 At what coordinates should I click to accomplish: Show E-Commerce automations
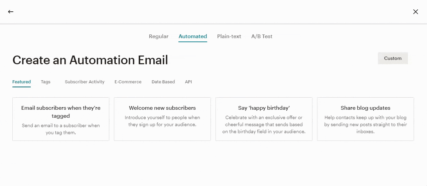pos(128,82)
